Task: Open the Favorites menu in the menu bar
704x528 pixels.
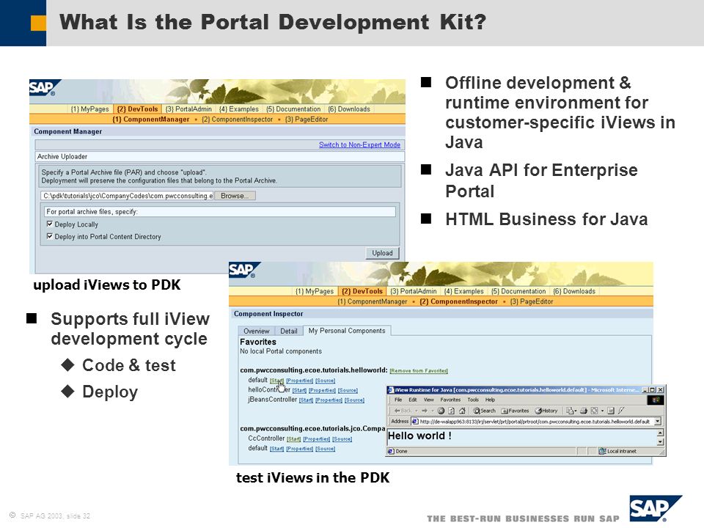Action: (x=450, y=400)
